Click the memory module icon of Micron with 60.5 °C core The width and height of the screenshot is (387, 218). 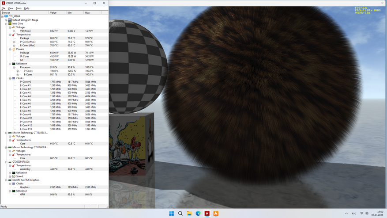(x=10, y=147)
